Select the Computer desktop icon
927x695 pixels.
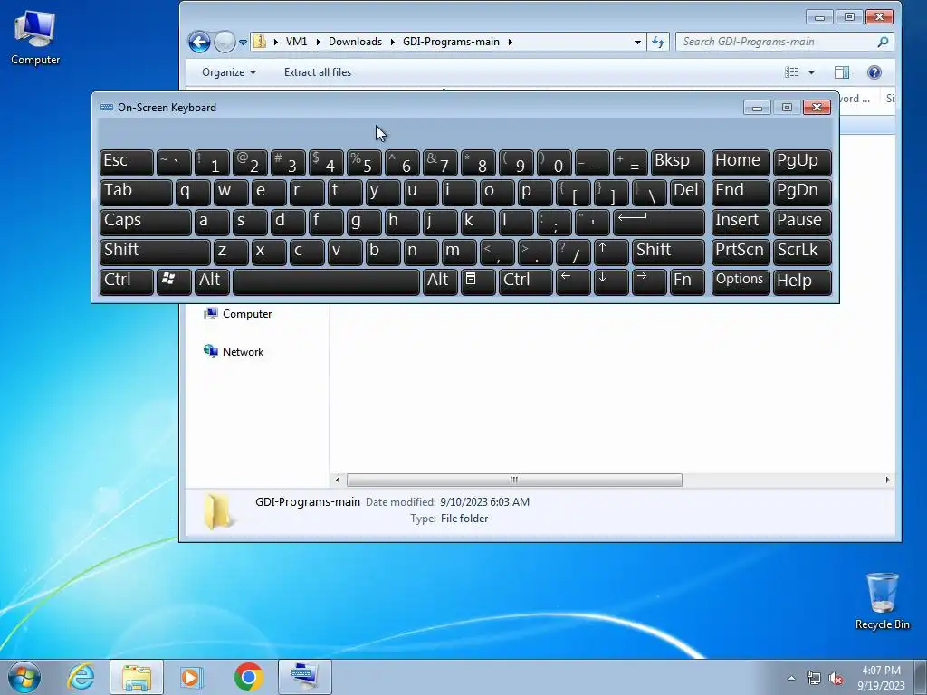35,36
